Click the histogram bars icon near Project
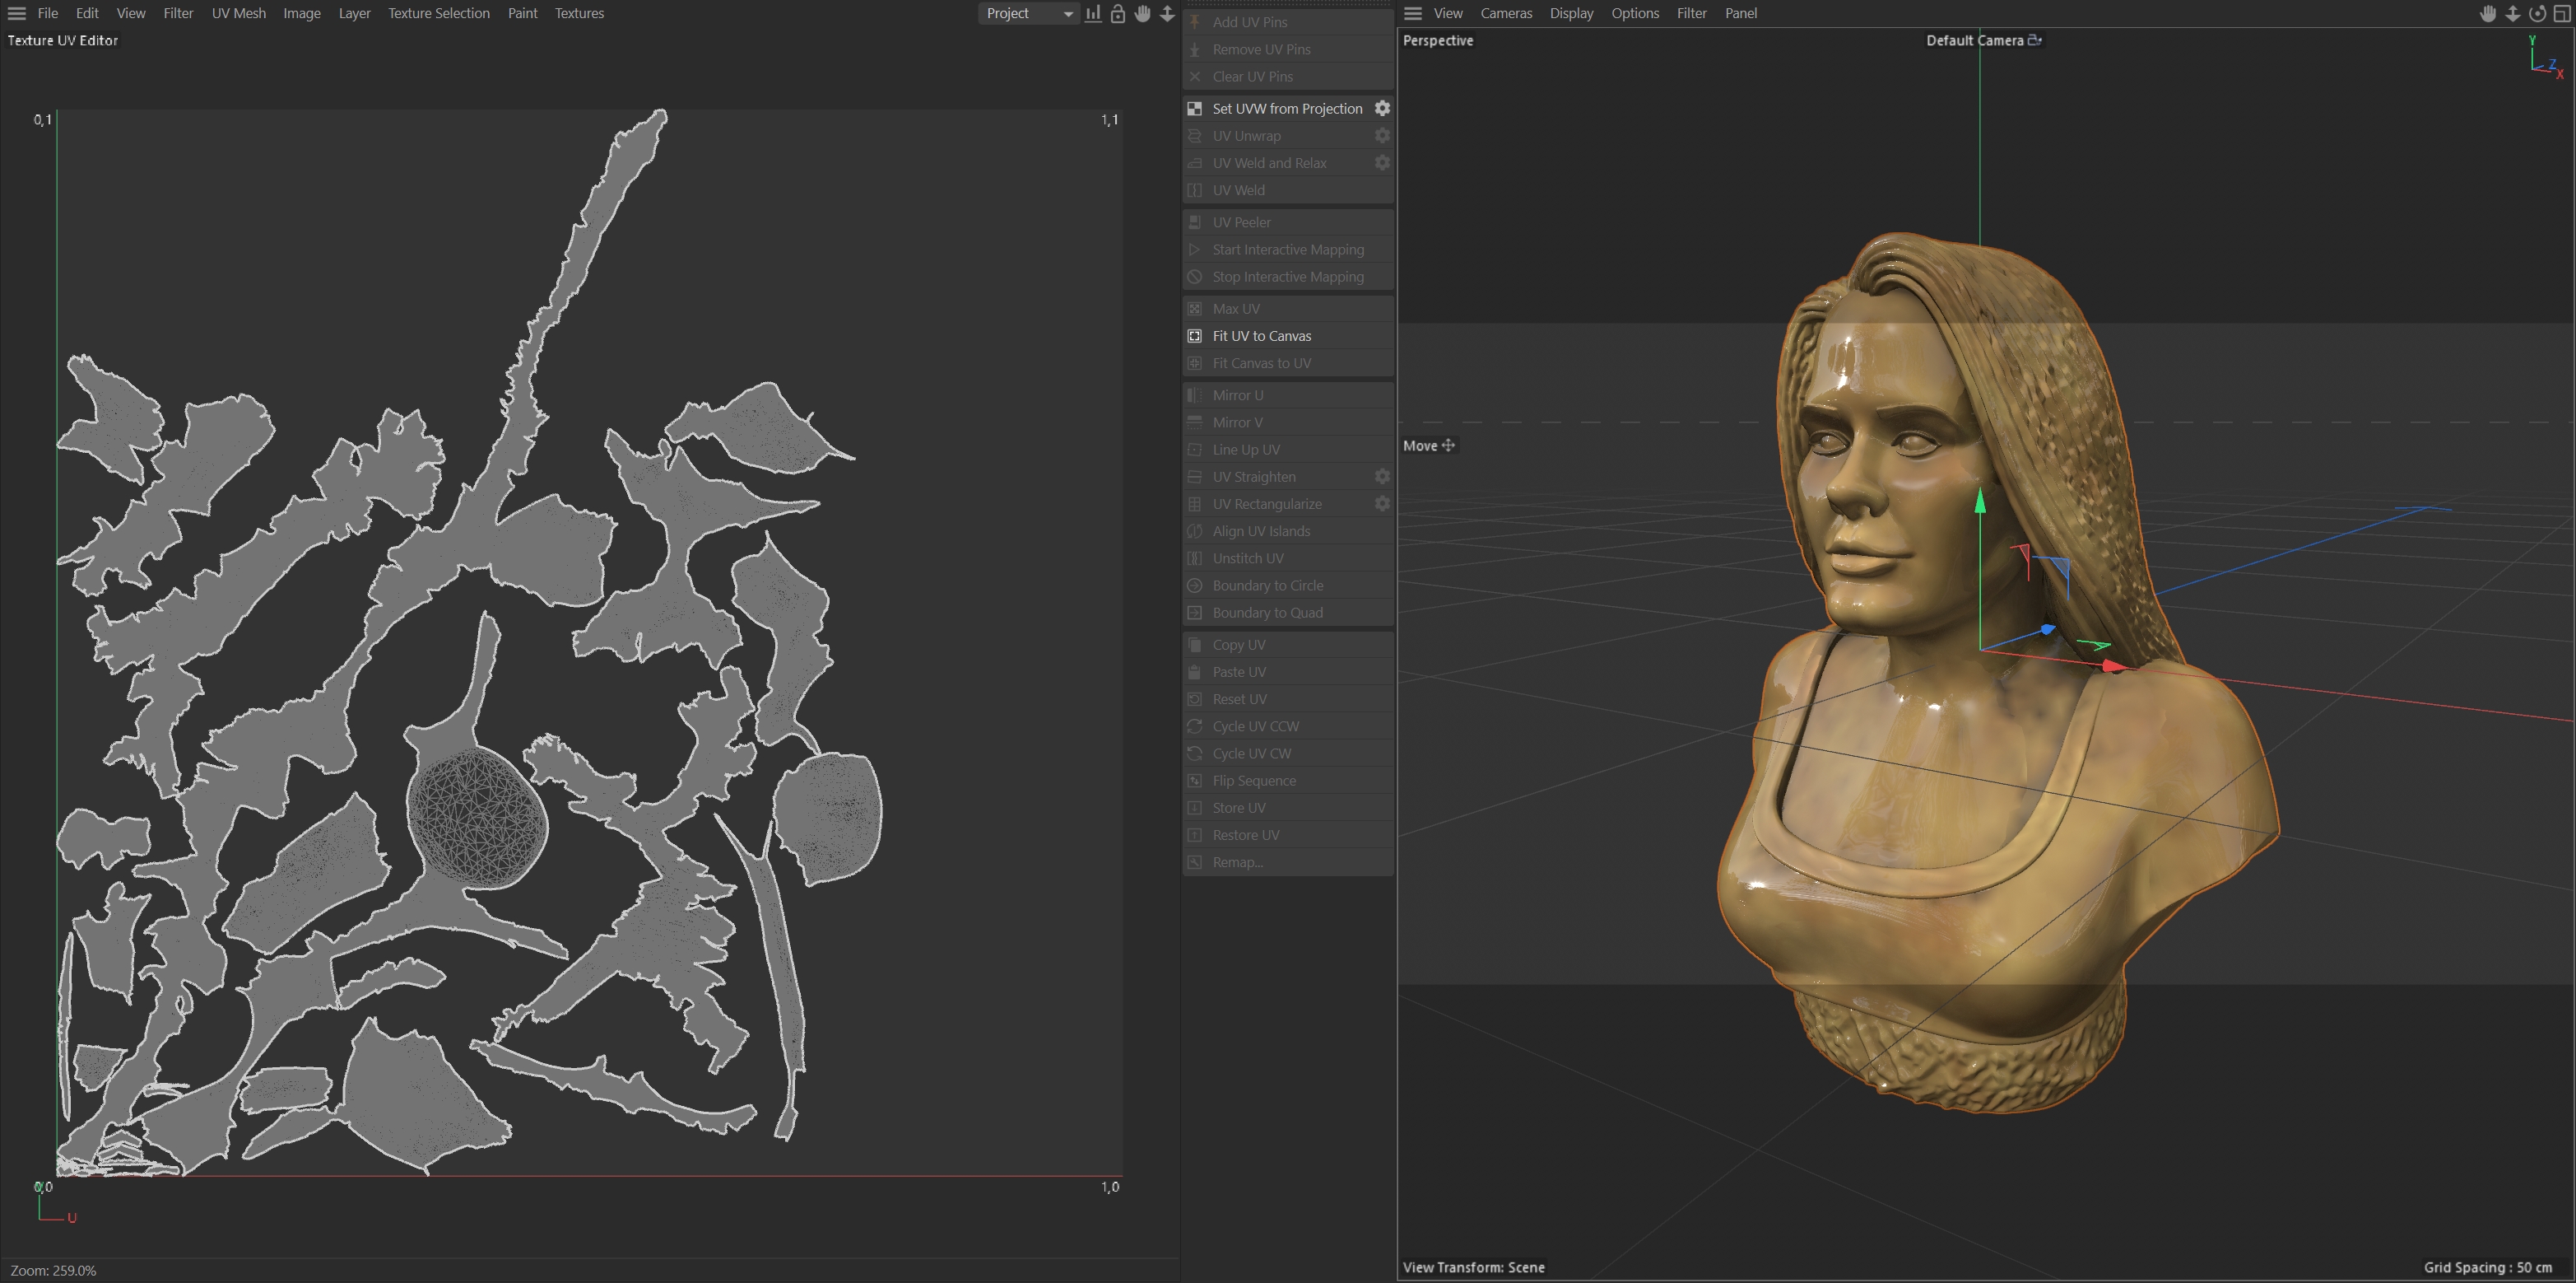2576x1283 pixels. point(1093,13)
